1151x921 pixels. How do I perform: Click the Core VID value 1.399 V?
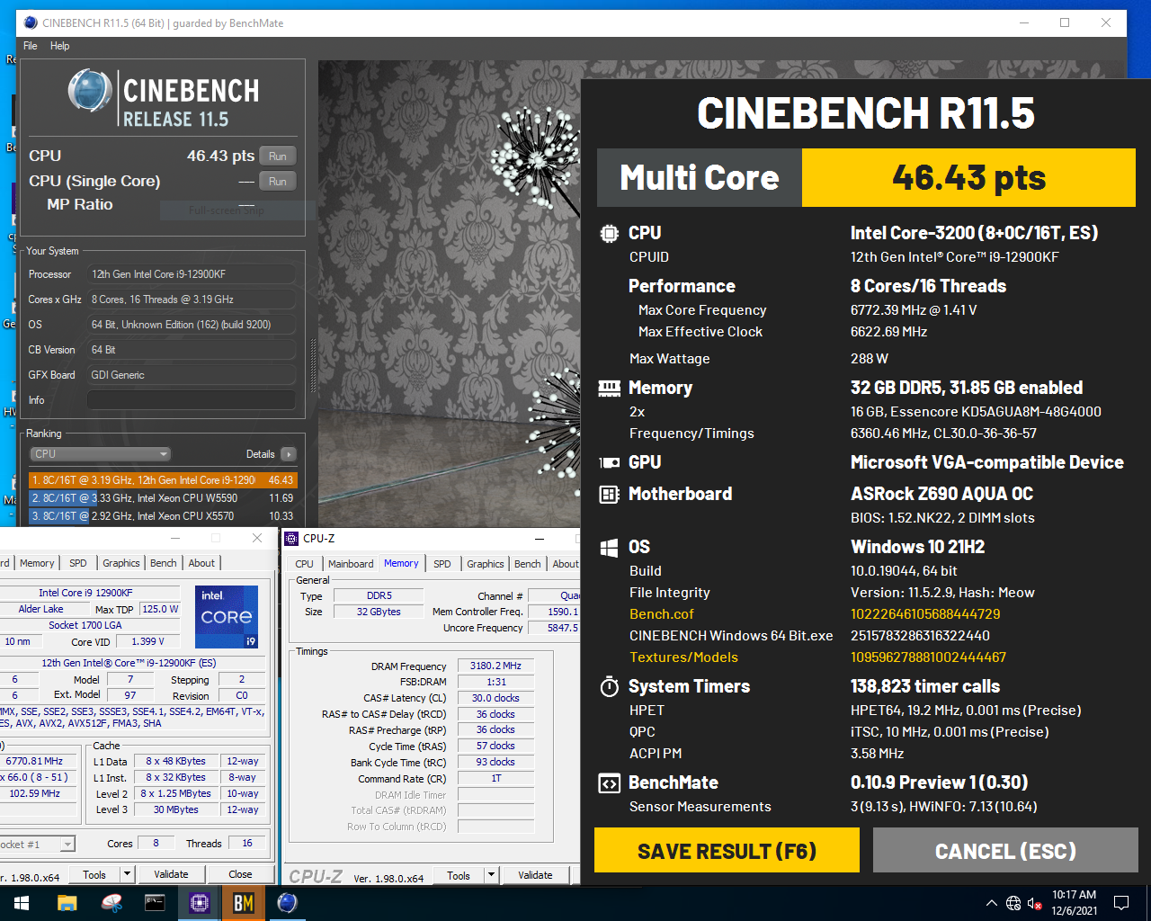click(147, 641)
